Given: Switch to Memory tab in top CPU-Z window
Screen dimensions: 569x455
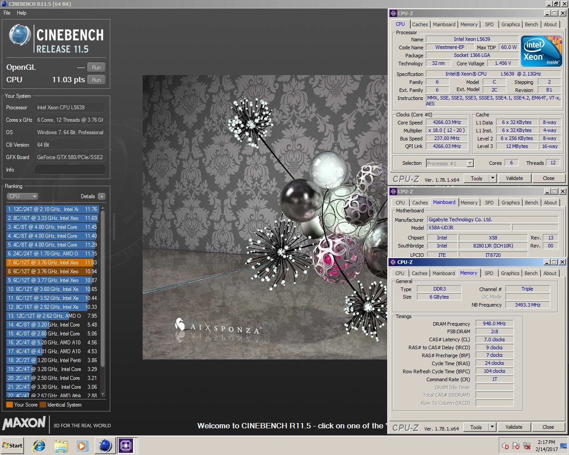Looking at the screenshot, I should pyautogui.click(x=469, y=24).
